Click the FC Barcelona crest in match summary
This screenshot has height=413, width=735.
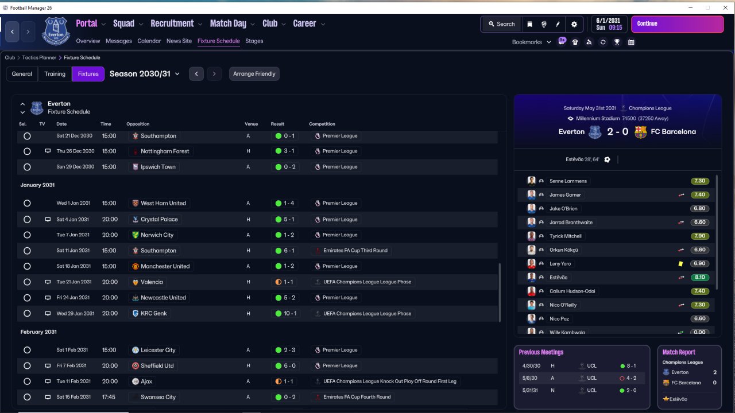640,132
